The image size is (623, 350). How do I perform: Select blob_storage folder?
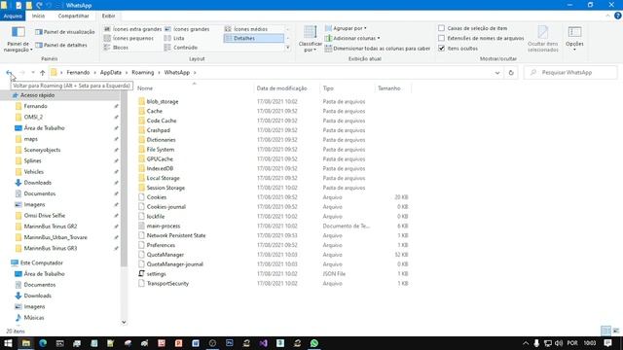point(163,101)
